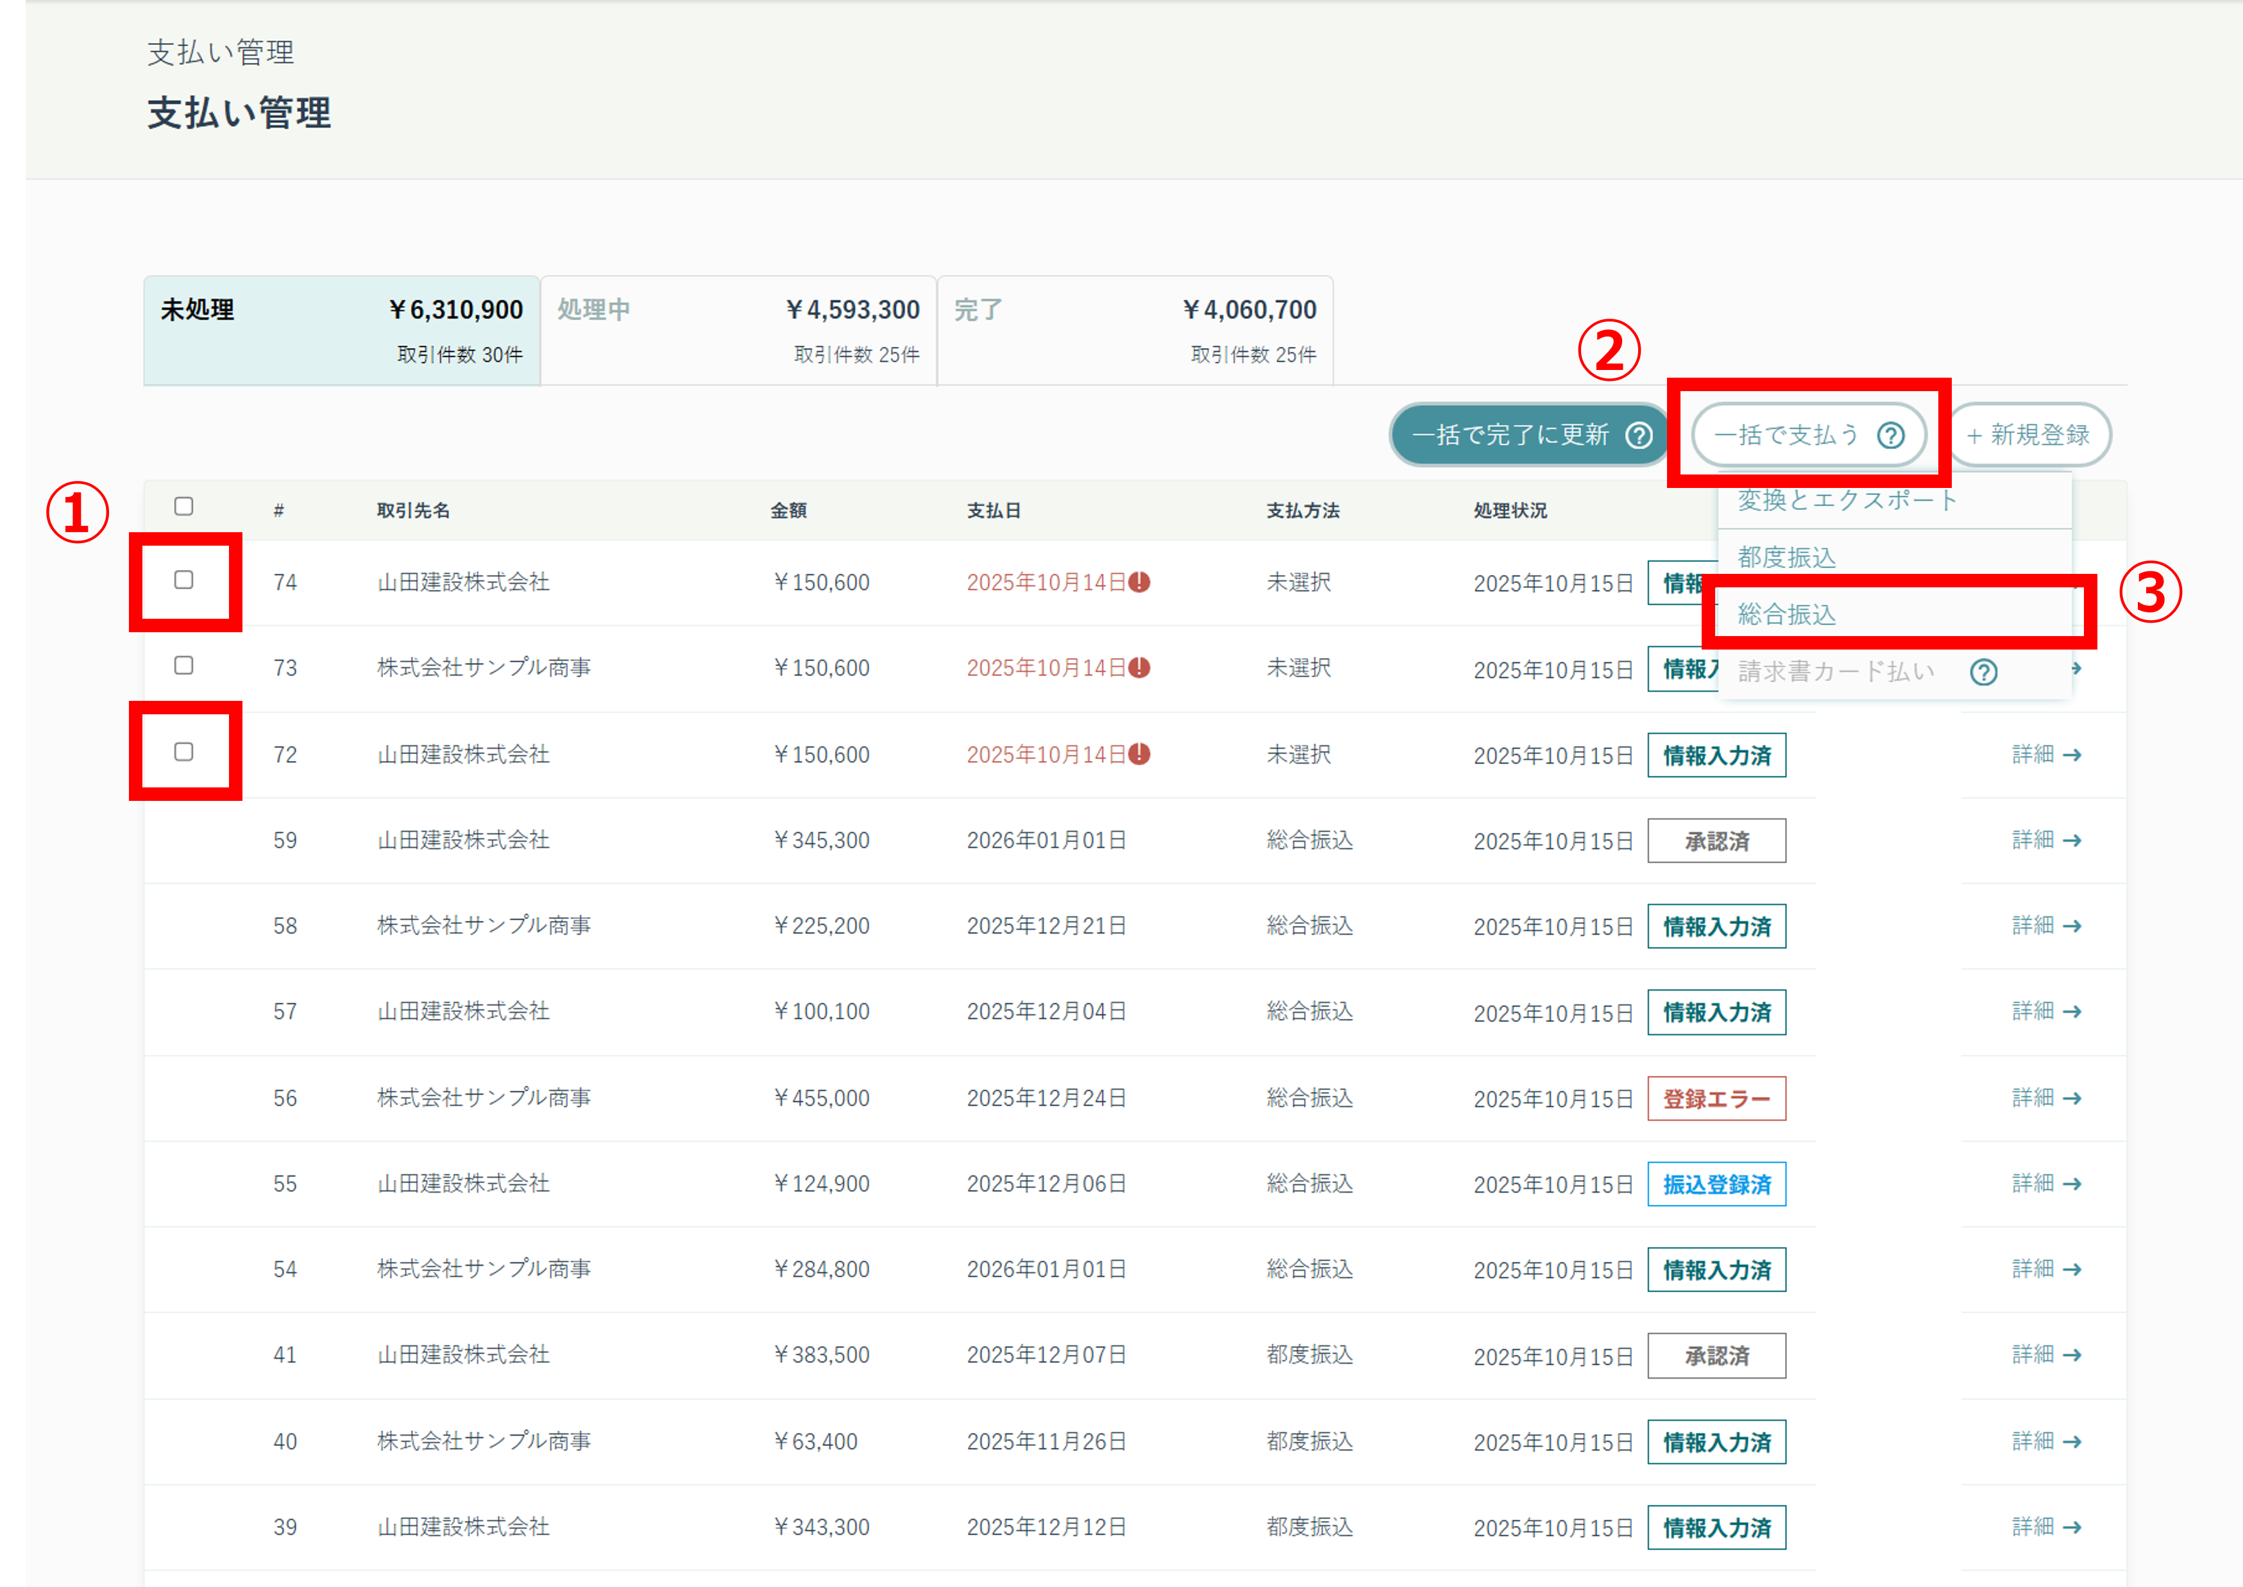
Task: Check the checkbox for row 74
Action: click(183, 580)
